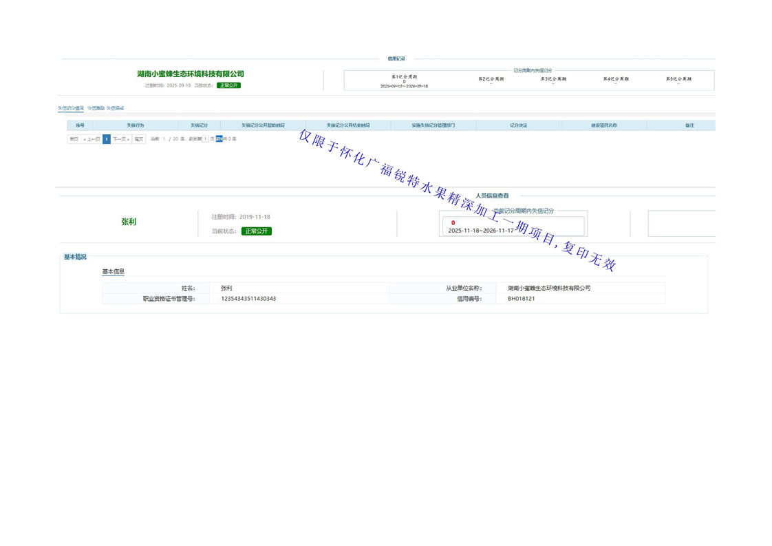This screenshot has height=546, width=772.
Task: Go to 首页 in the pagination
Action: [74, 140]
